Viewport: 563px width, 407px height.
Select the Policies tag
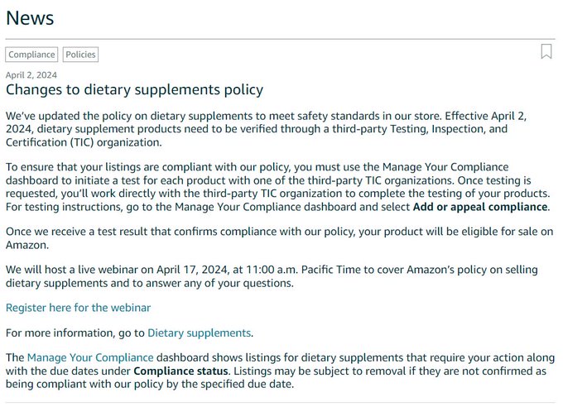(x=80, y=55)
